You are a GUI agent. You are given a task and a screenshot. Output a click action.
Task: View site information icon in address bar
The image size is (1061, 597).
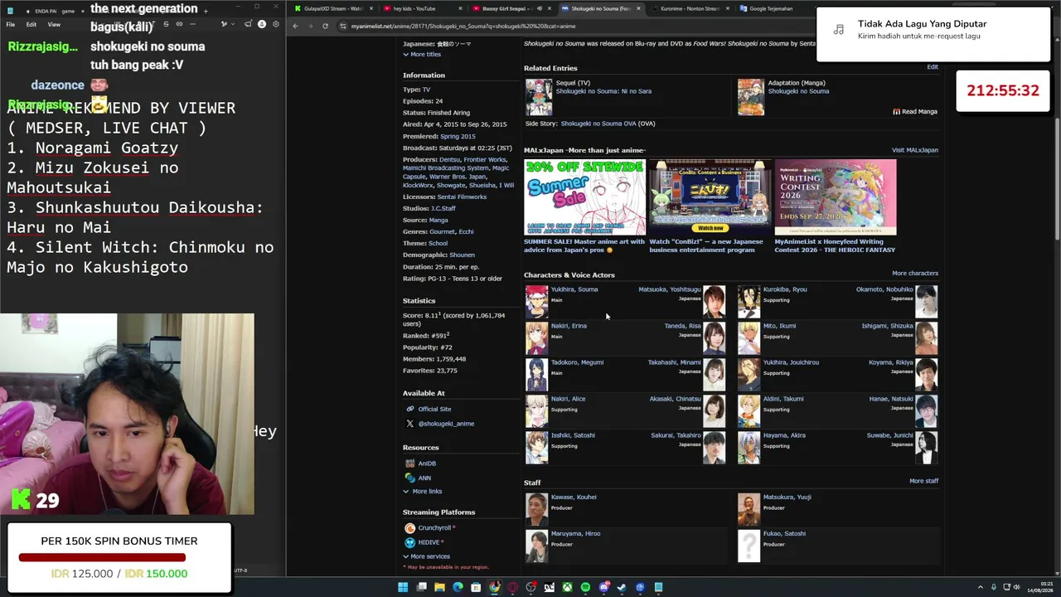(x=342, y=26)
